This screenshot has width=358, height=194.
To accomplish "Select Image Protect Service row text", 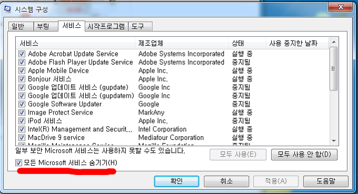I will click(60, 113).
